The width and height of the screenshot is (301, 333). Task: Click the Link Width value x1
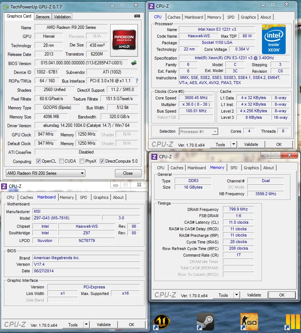click(x=62, y=293)
